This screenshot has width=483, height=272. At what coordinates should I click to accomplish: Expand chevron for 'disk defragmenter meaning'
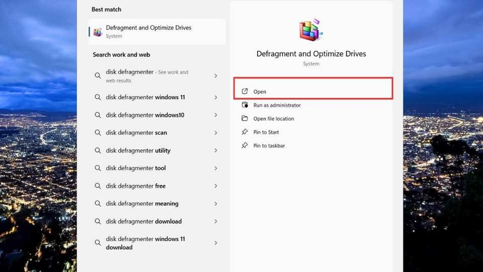click(x=216, y=204)
